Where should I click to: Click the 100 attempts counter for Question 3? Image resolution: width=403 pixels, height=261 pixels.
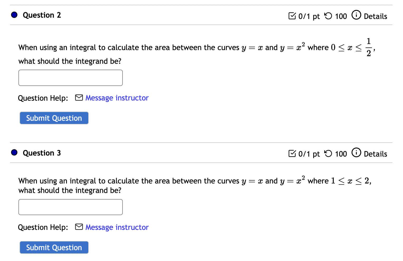point(341,154)
